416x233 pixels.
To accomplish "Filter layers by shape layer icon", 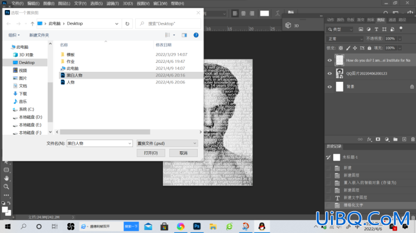I will tap(384, 29).
